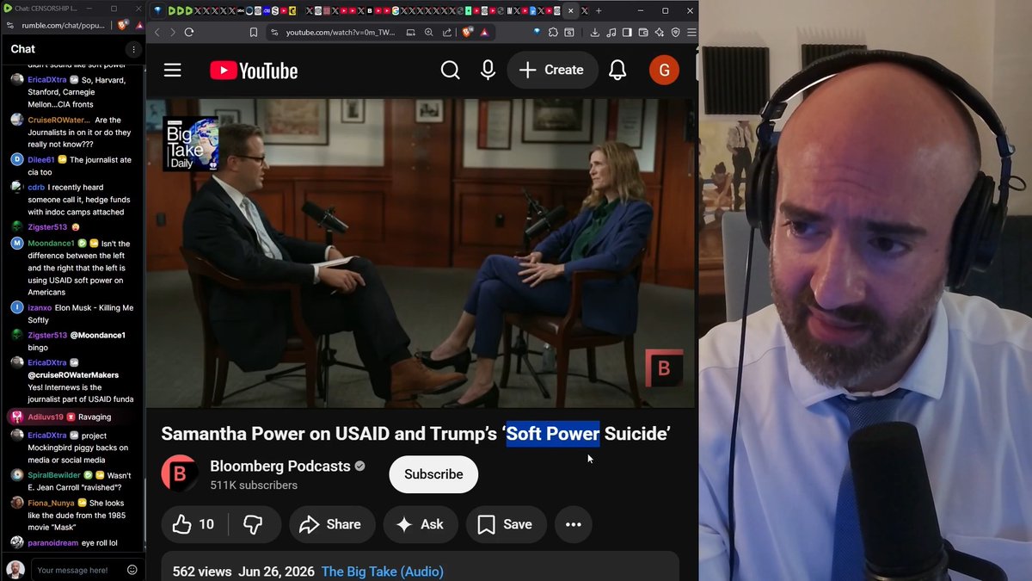Click the Create button

(551, 70)
